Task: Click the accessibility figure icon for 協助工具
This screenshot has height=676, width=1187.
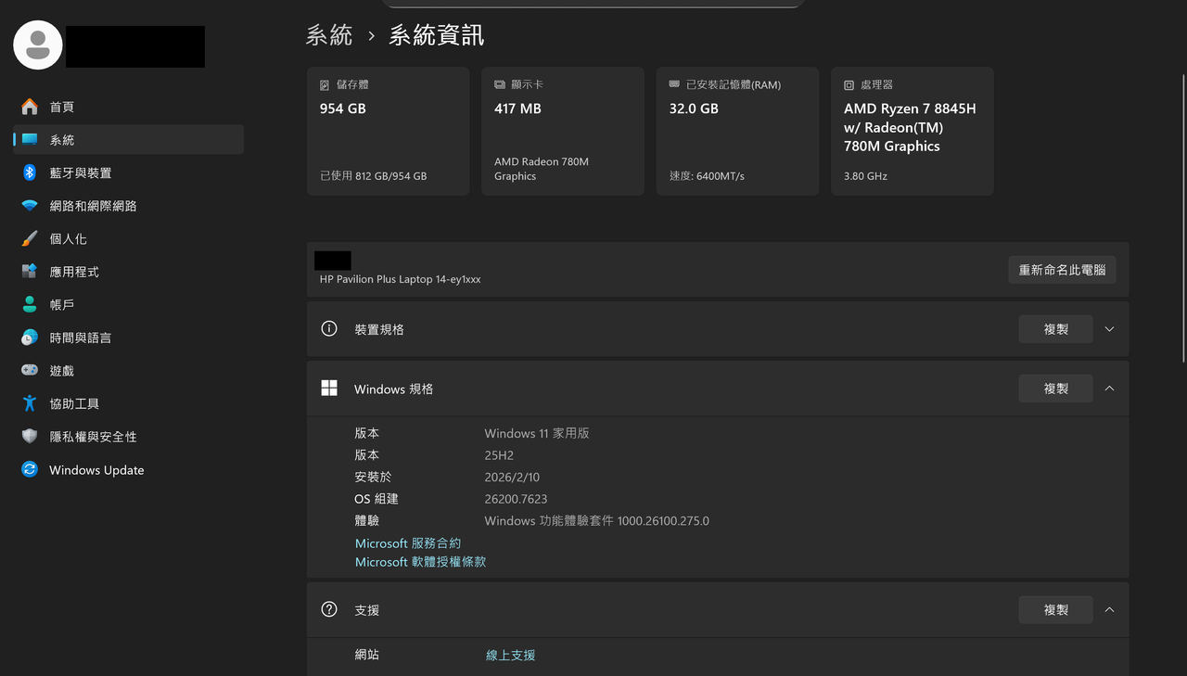Action: pos(30,403)
